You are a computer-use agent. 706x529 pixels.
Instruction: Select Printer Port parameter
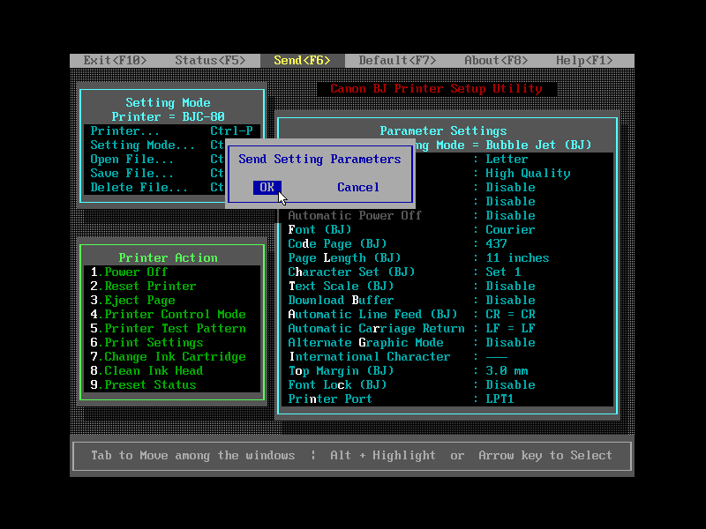pyautogui.click(x=330, y=399)
